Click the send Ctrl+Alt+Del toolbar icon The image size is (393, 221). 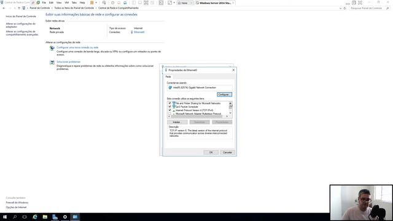[x=104, y=2]
